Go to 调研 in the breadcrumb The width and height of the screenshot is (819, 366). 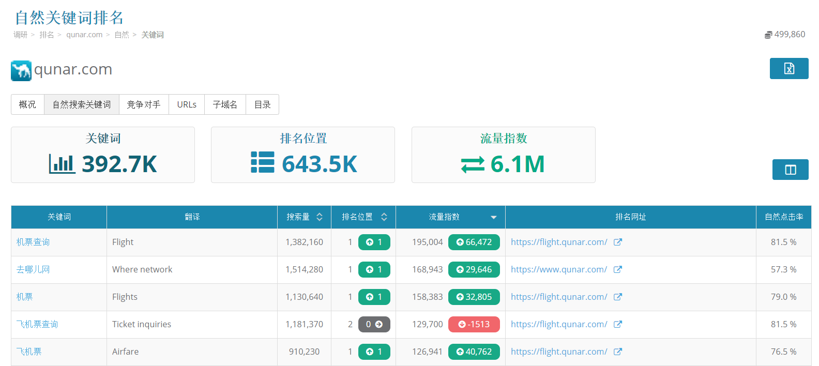pos(21,35)
